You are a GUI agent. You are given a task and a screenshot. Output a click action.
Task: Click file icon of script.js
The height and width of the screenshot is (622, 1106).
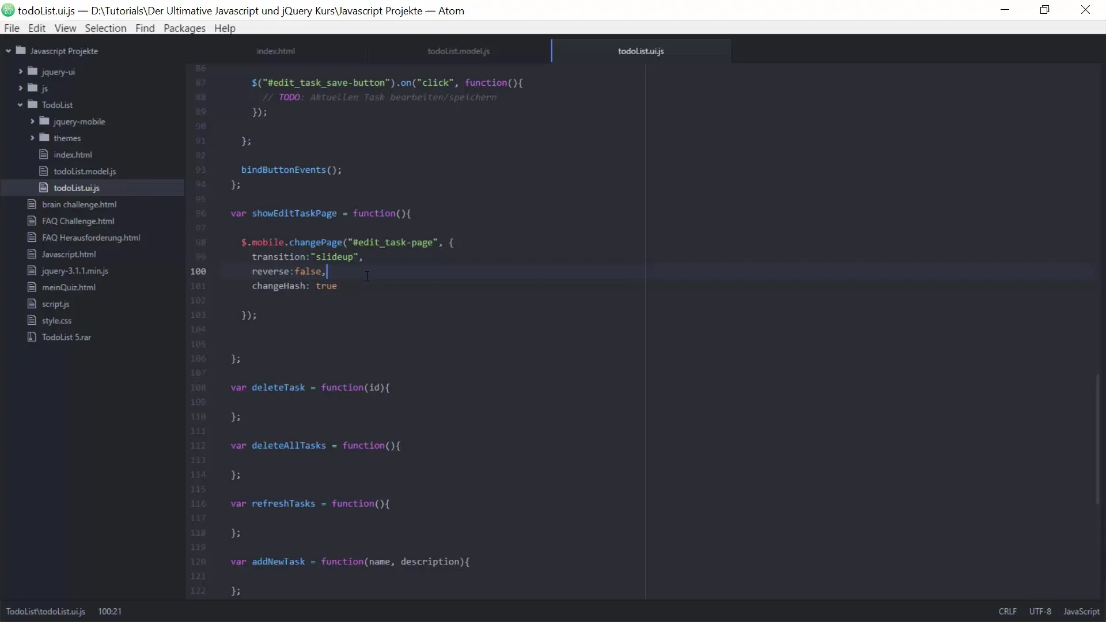coord(32,304)
